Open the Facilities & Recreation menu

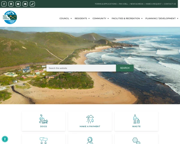[x=127, y=18]
